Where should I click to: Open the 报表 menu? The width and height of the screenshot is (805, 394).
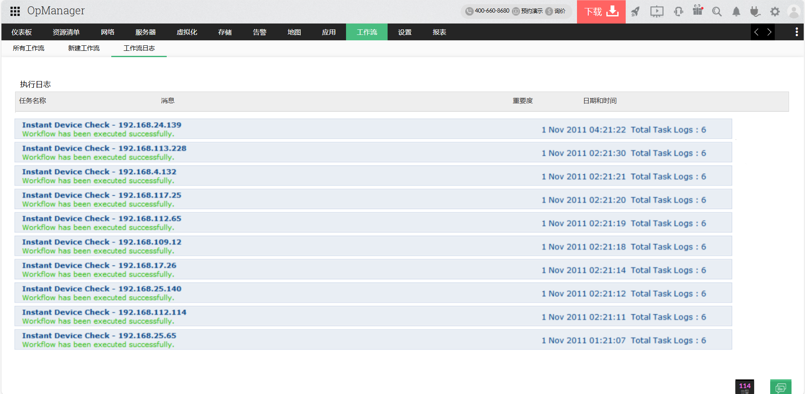coord(439,32)
